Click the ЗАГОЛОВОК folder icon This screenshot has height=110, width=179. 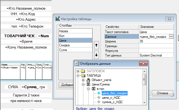[83, 71]
